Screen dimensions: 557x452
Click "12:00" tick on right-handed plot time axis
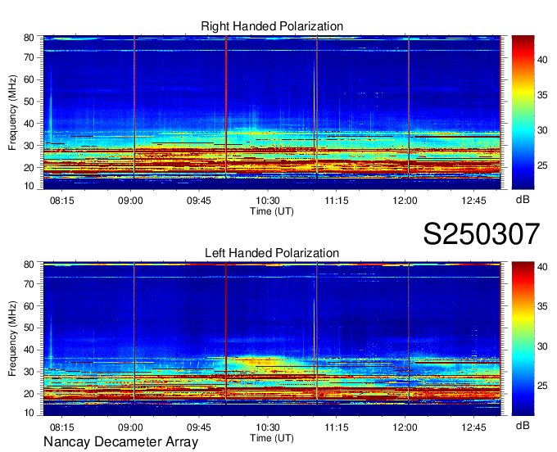click(x=405, y=201)
